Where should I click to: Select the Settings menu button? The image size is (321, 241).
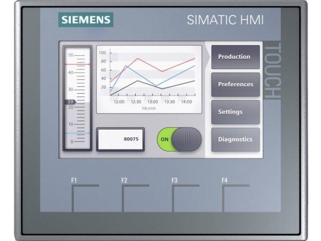tap(235, 112)
